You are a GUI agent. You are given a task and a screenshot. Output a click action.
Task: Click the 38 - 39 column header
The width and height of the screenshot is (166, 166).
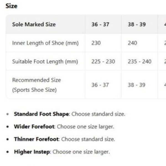(x=137, y=24)
